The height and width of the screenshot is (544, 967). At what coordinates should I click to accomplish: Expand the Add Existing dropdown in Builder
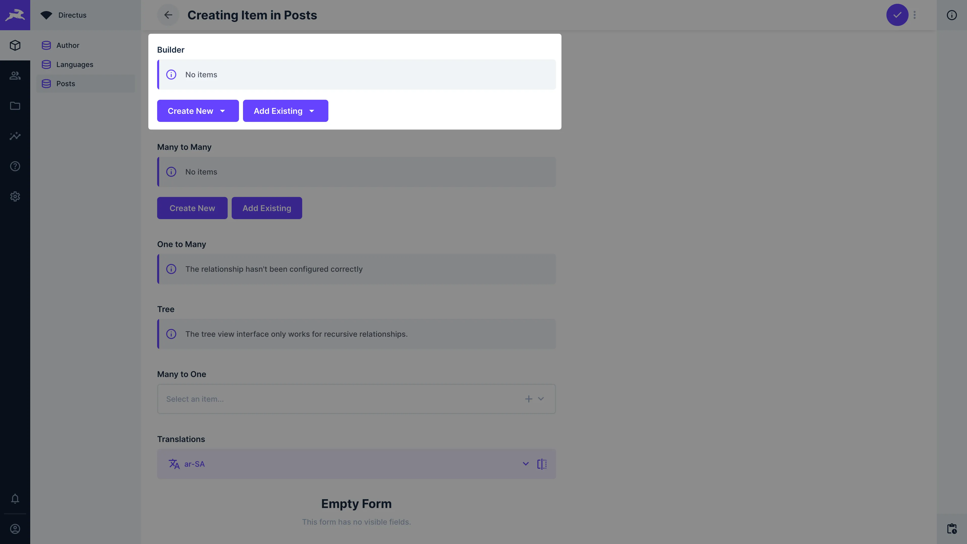(312, 111)
